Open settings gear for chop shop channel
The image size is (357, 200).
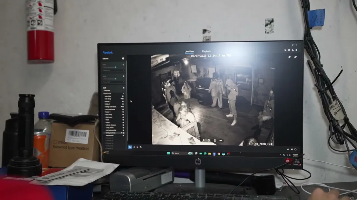pos(123,115)
